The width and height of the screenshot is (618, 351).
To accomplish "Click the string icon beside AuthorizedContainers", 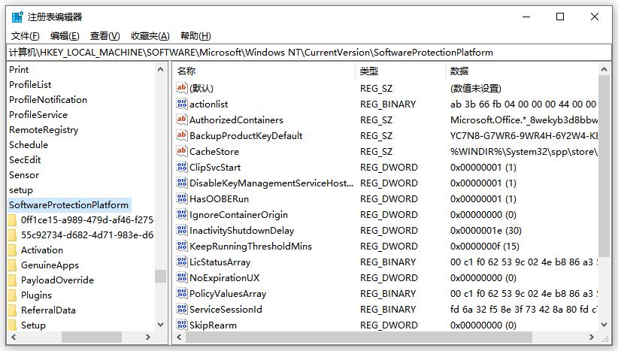I will tap(181, 120).
